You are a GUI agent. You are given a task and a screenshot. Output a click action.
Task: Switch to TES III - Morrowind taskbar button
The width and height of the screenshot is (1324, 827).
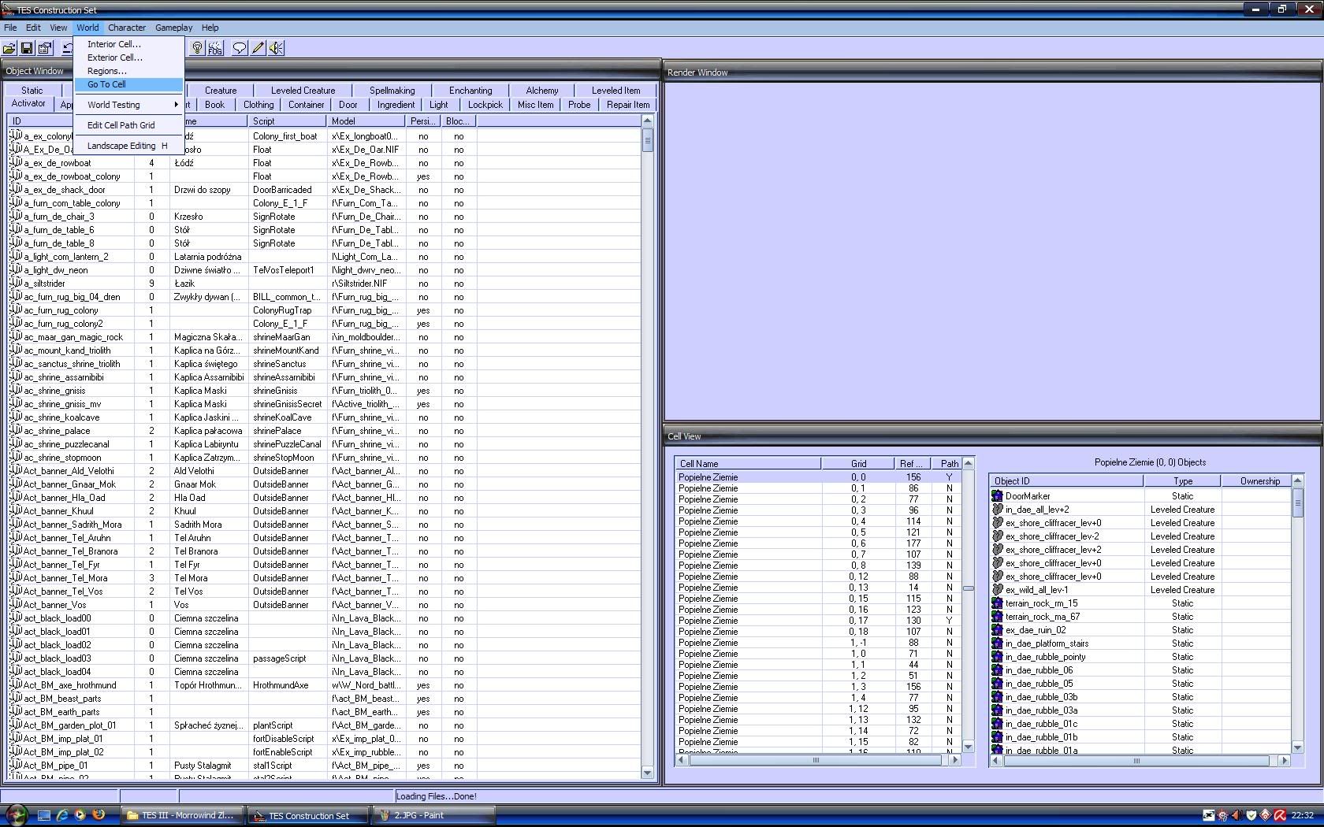(x=183, y=815)
